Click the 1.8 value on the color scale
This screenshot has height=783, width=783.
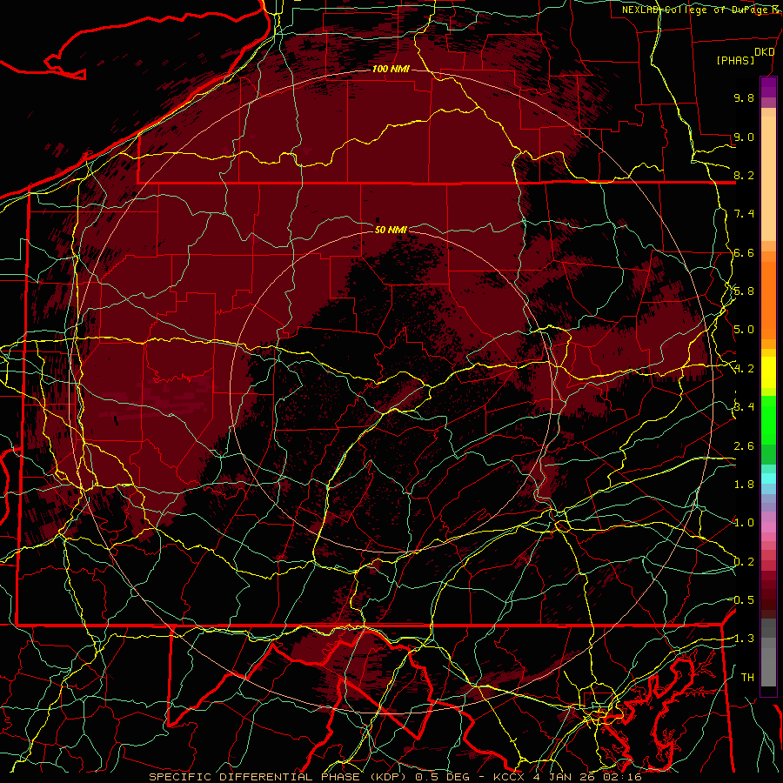tap(744, 485)
